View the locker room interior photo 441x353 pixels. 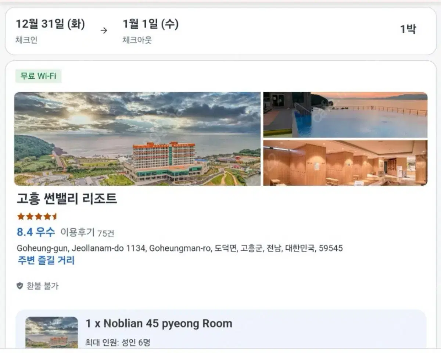[345, 163]
